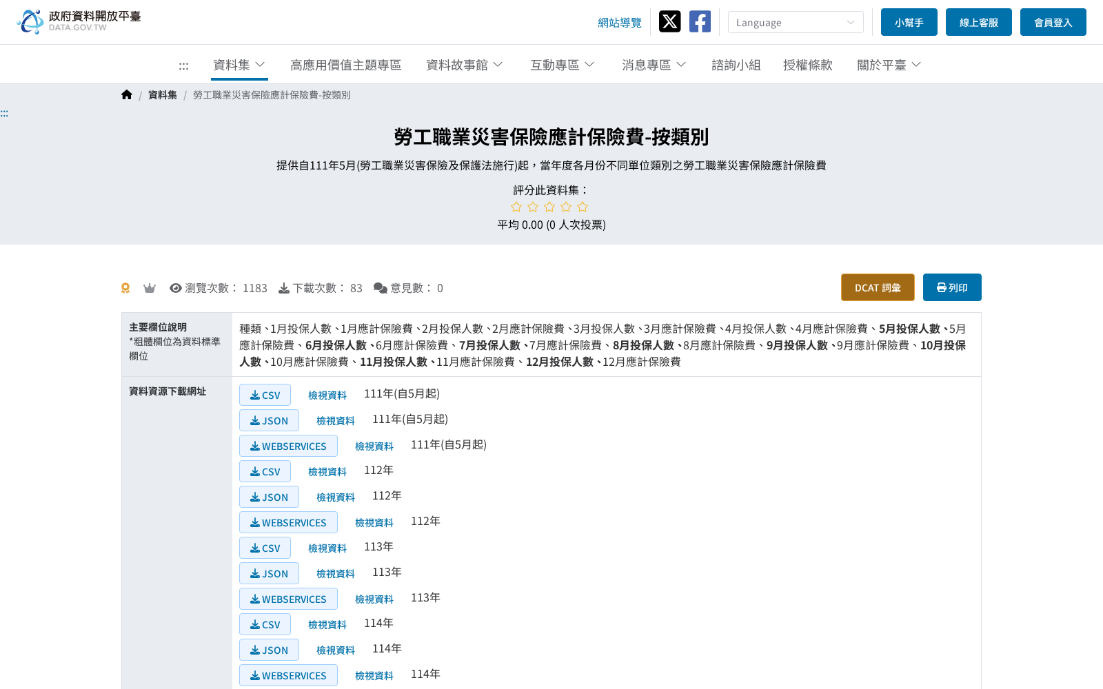Click 檢視資料 next to CSV 114年

[x=327, y=624]
